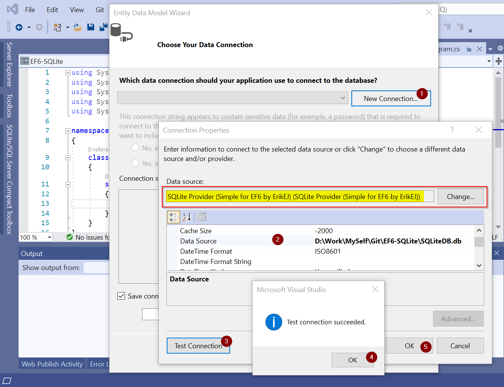The width and height of the screenshot is (504, 387).
Task: Select the 'No, exclude' radio button
Action: click(x=135, y=147)
